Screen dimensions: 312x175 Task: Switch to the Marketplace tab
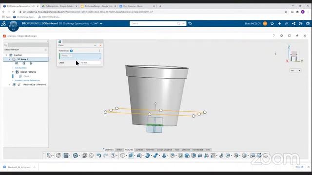coord(197,150)
